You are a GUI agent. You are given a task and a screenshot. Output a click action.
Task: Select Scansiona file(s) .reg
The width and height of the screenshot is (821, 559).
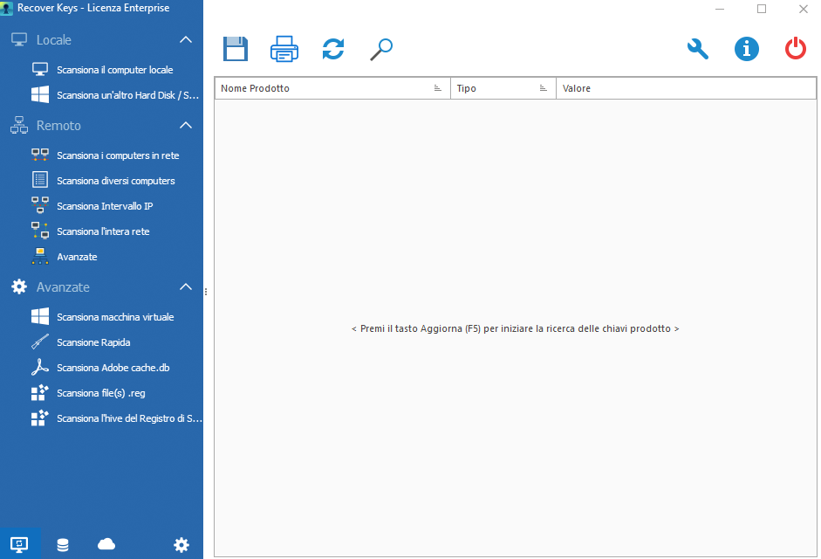click(x=101, y=393)
